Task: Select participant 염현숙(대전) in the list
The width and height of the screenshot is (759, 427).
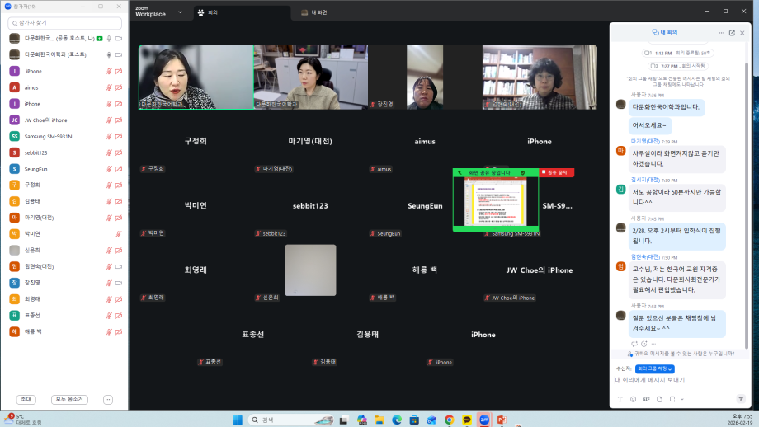Action: 65,266
